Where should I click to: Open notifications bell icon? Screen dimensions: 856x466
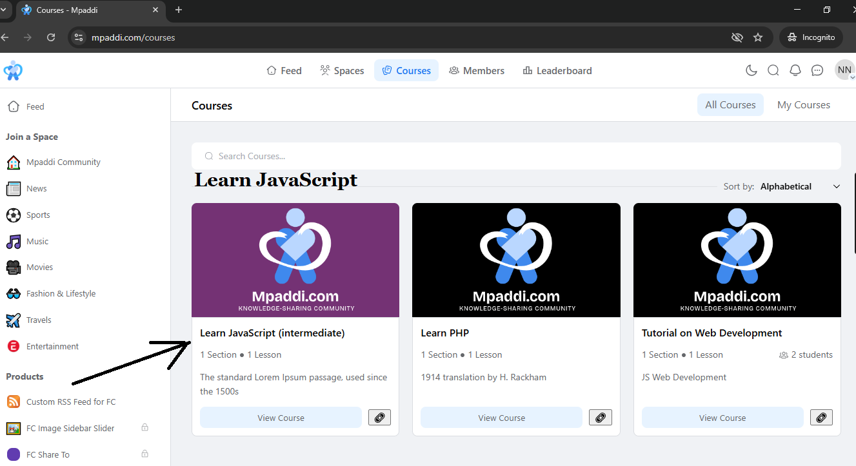point(795,71)
